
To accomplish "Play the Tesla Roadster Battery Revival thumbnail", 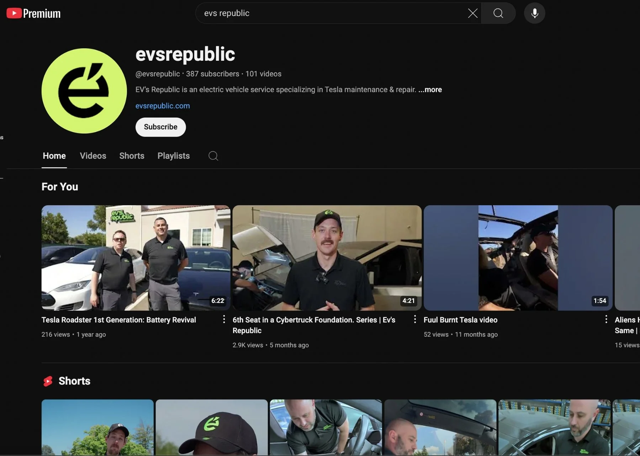I will tap(136, 258).
